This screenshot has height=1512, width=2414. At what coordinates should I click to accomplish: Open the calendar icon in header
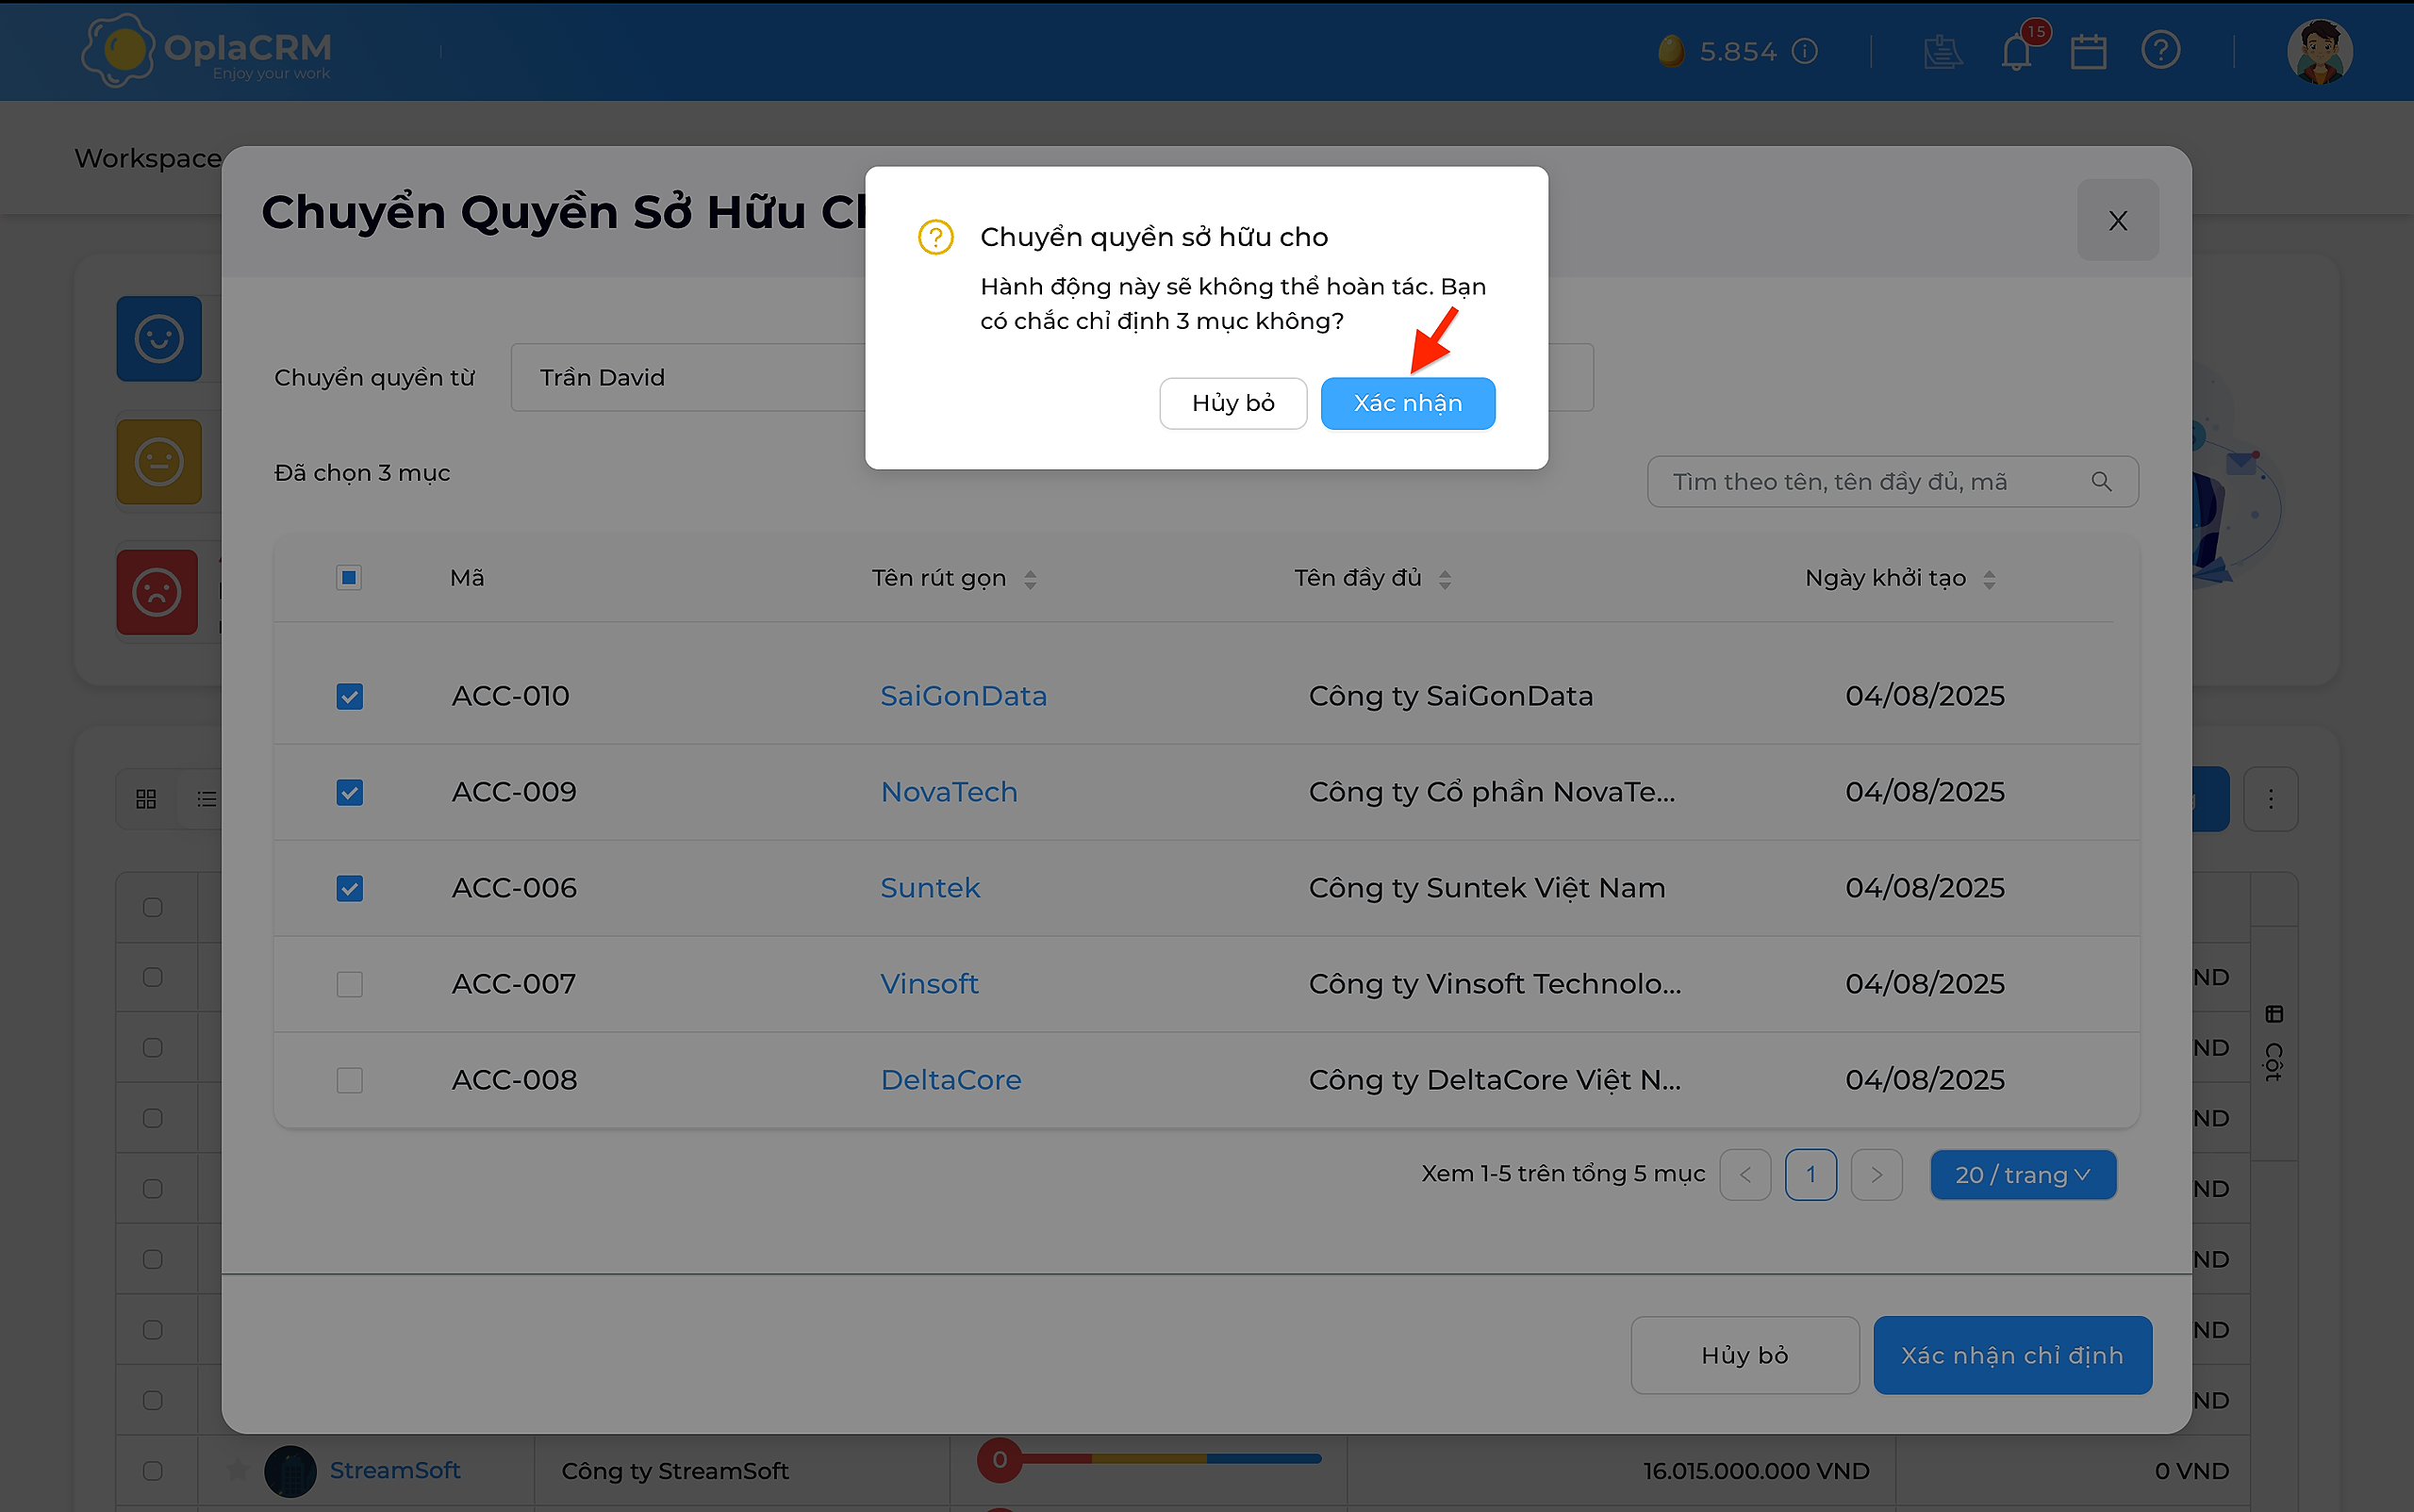click(x=2089, y=51)
